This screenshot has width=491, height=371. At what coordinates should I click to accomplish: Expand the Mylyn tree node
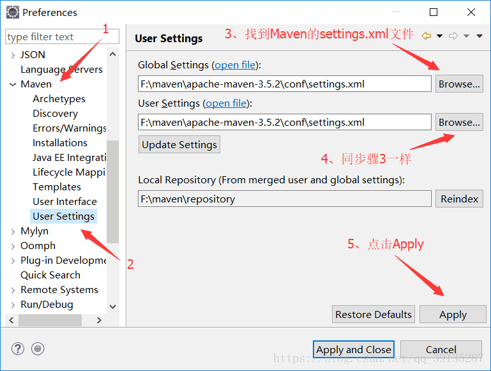click(13, 232)
